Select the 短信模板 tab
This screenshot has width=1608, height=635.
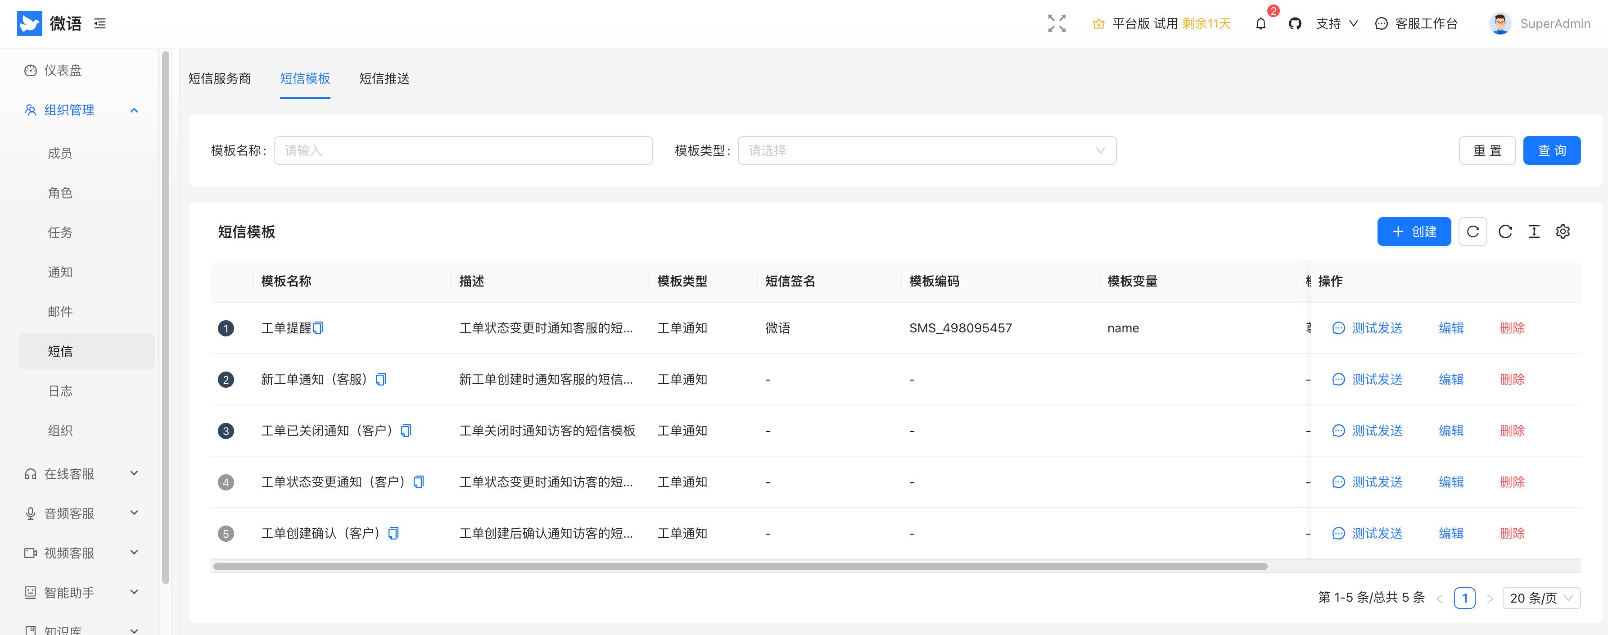coord(305,78)
